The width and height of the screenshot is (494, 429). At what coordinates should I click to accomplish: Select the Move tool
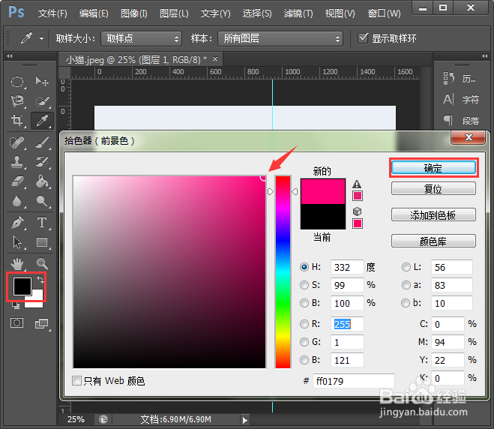[x=42, y=82]
